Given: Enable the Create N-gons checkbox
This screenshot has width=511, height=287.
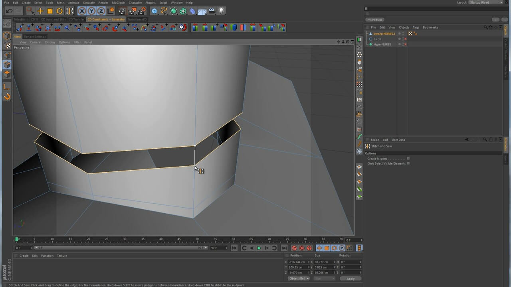Looking at the screenshot, I should pos(408,159).
